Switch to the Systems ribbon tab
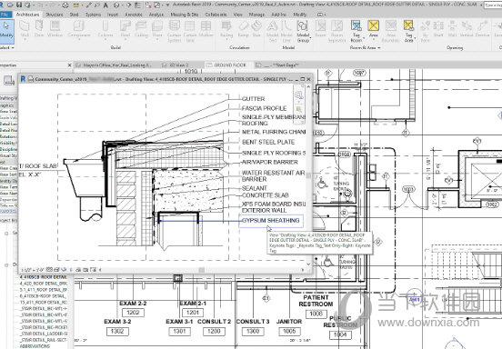The image size is (502, 349). click(x=93, y=15)
